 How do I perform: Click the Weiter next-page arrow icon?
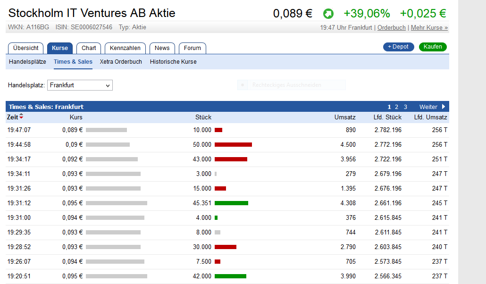coord(444,107)
